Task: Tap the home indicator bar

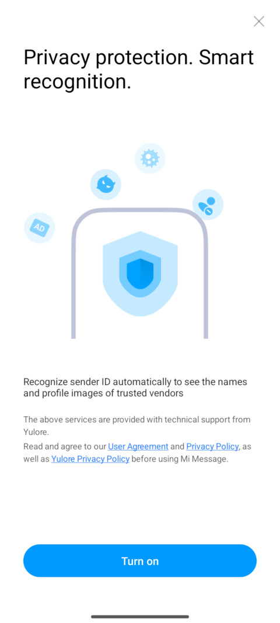Action: [x=140, y=617]
